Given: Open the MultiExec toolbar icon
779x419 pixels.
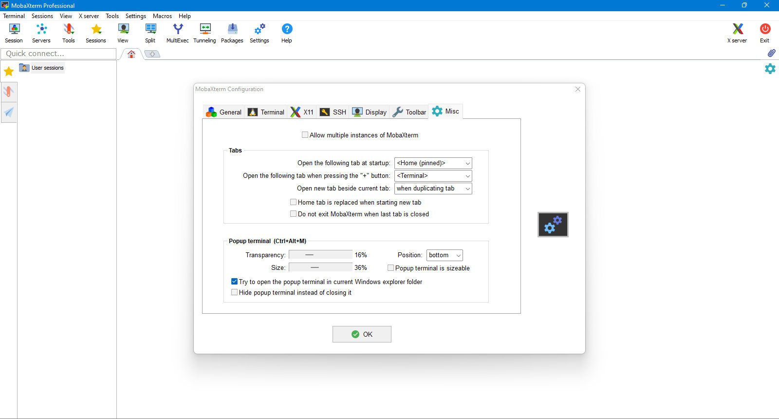Looking at the screenshot, I should [x=178, y=33].
